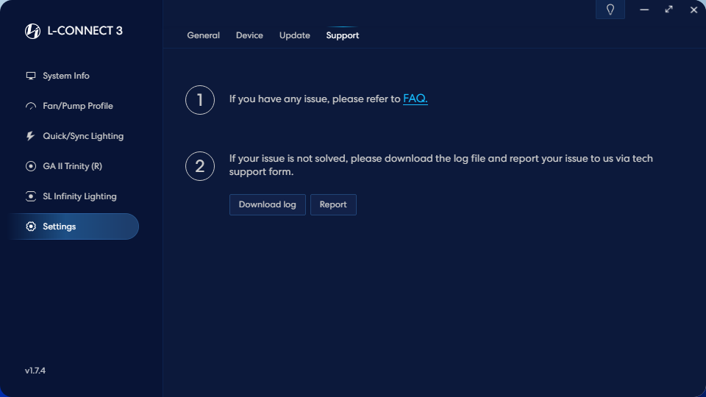Open System Info page label
Viewport: 706px width, 397px height.
tap(65, 76)
